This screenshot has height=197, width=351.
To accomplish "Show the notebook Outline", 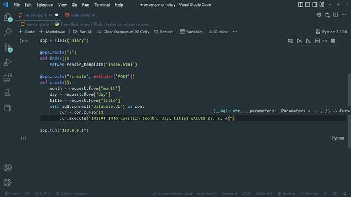I will pos(218,32).
